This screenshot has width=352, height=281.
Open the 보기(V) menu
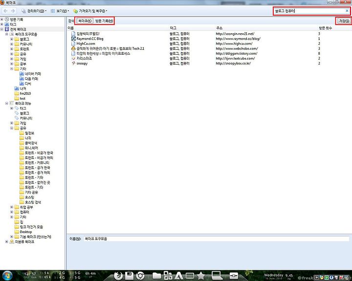(x=60, y=11)
